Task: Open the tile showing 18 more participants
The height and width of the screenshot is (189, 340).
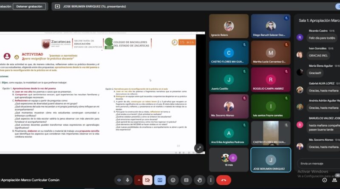Action: (x=229, y=159)
